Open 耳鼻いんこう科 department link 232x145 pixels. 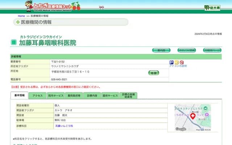[x=64, y=126]
